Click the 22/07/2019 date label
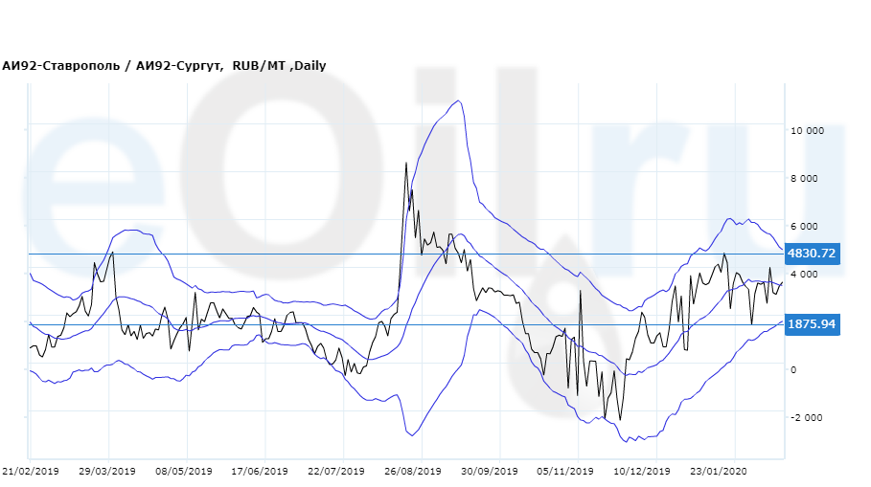The height and width of the screenshot is (487, 871). (336, 472)
